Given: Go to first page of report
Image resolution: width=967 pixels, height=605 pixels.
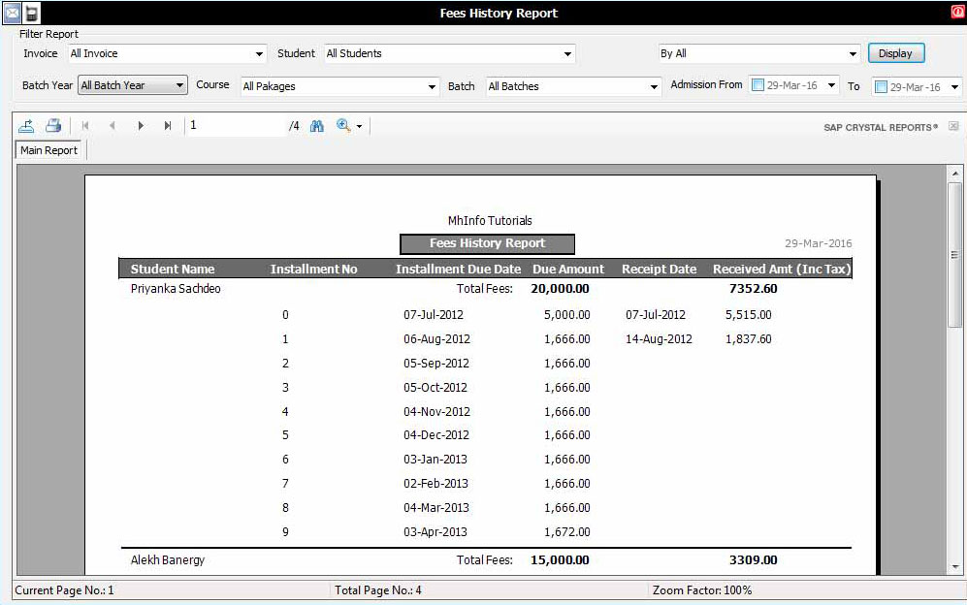Looking at the screenshot, I should pyautogui.click(x=85, y=126).
